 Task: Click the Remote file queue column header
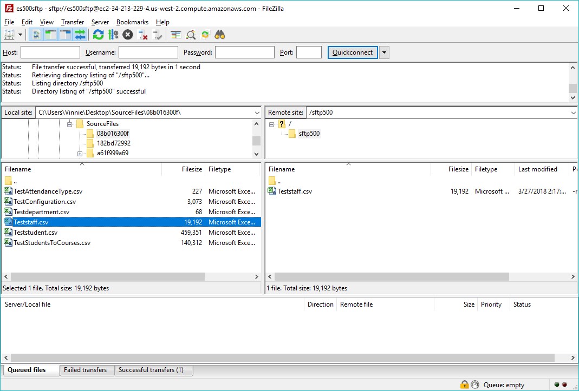[x=385, y=304]
